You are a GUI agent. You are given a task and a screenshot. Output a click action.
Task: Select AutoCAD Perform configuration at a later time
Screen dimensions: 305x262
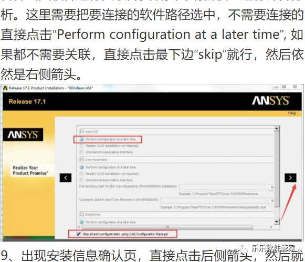tap(82, 139)
